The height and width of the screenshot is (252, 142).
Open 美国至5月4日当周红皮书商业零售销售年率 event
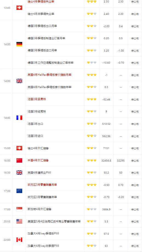click(x=54, y=222)
